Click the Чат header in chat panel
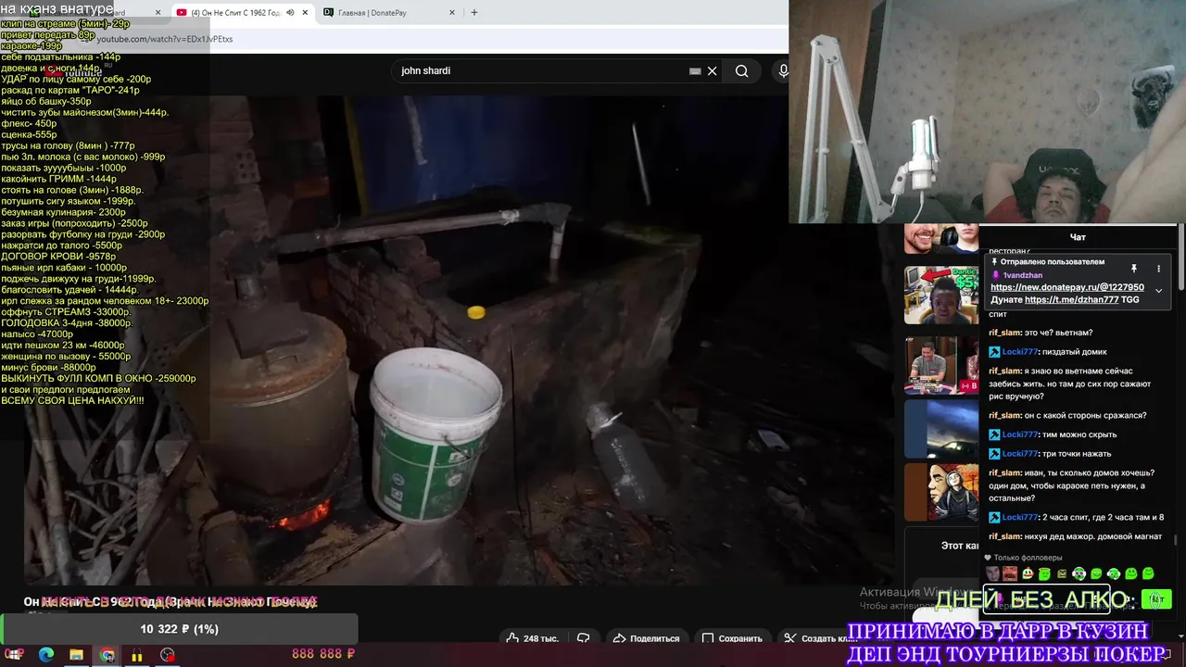This screenshot has height=667, width=1186. (x=1078, y=237)
